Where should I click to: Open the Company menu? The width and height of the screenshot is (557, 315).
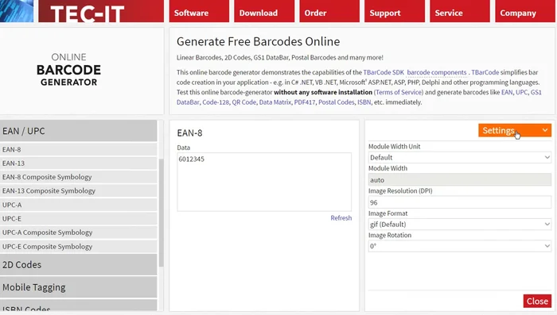(x=525, y=11)
